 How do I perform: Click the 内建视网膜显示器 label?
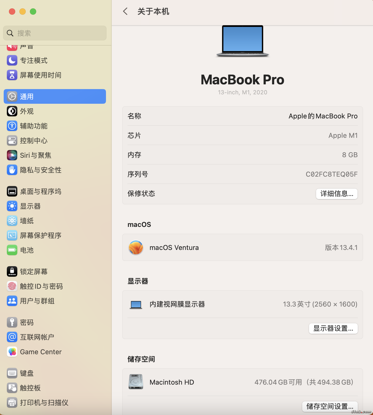coord(177,304)
